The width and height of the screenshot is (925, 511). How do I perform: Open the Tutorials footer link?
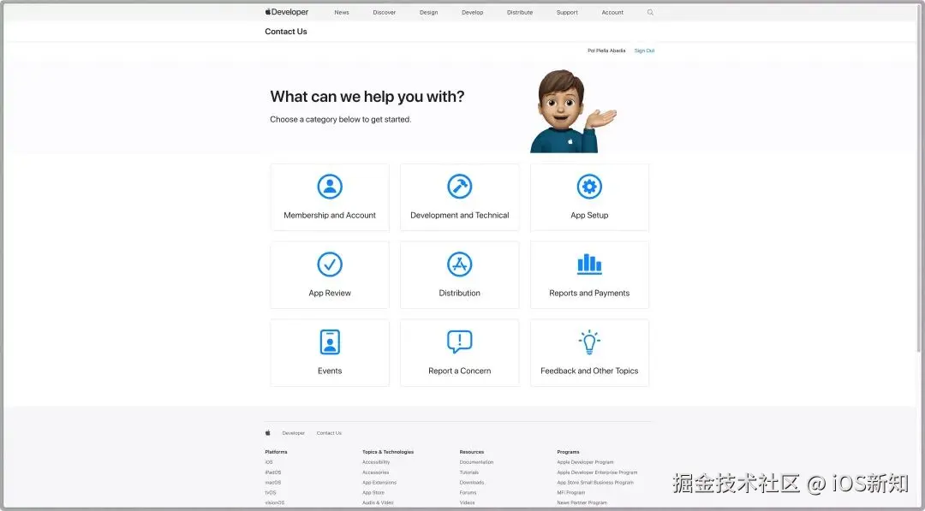[469, 472]
